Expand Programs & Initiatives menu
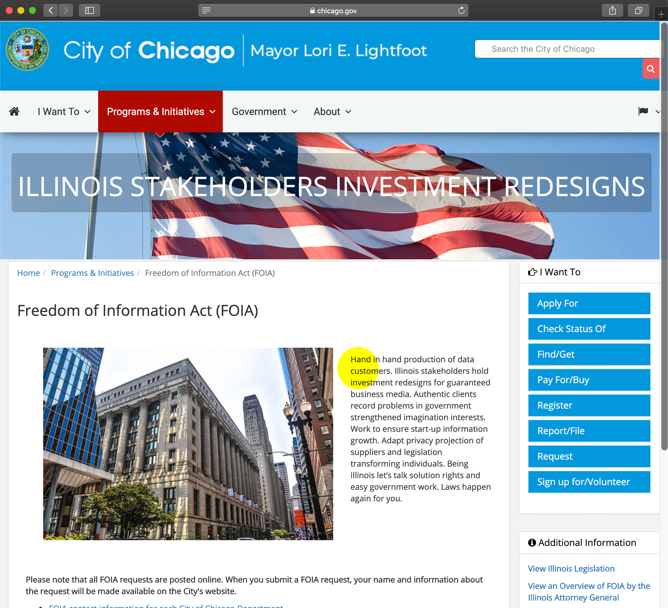Screen dimensions: 668x608 tap(160, 112)
